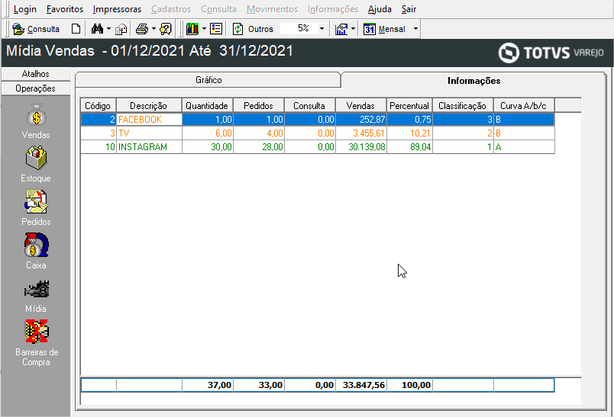Click the blank new document icon
This screenshot has height=417, width=614.
76,29
